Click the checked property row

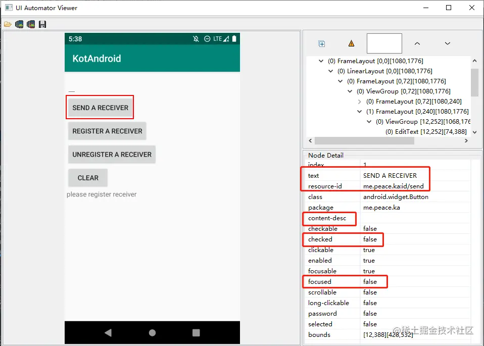pos(388,239)
